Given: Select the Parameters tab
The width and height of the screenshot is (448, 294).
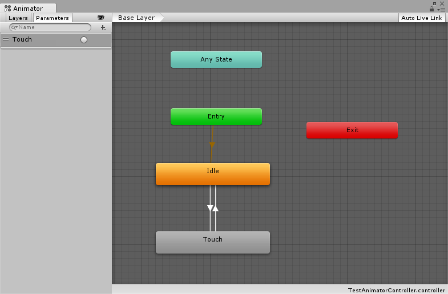Looking at the screenshot, I should 53,18.
